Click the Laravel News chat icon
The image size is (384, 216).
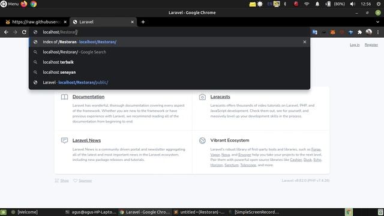(x=64, y=140)
